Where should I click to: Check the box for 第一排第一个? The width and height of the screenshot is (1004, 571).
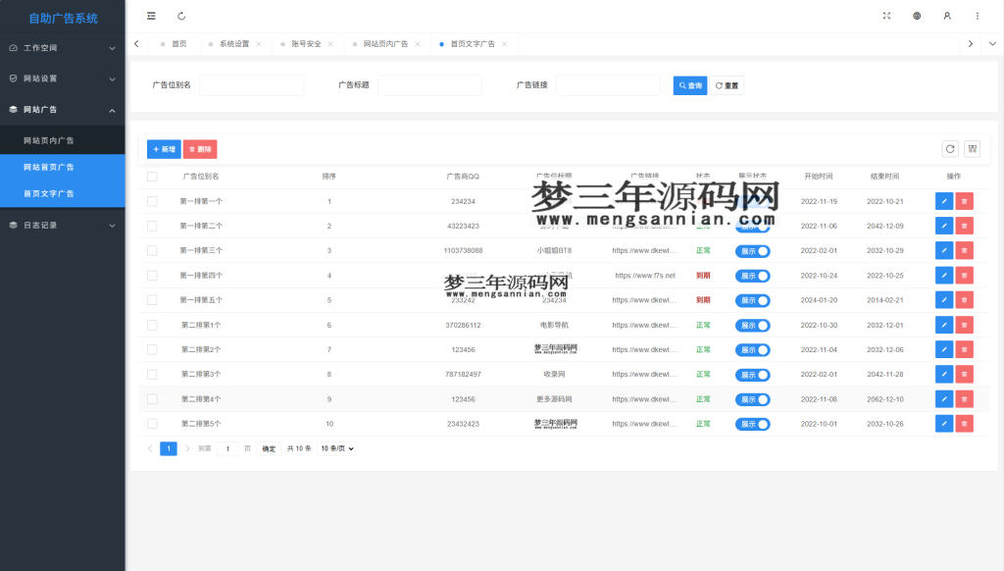[152, 201]
